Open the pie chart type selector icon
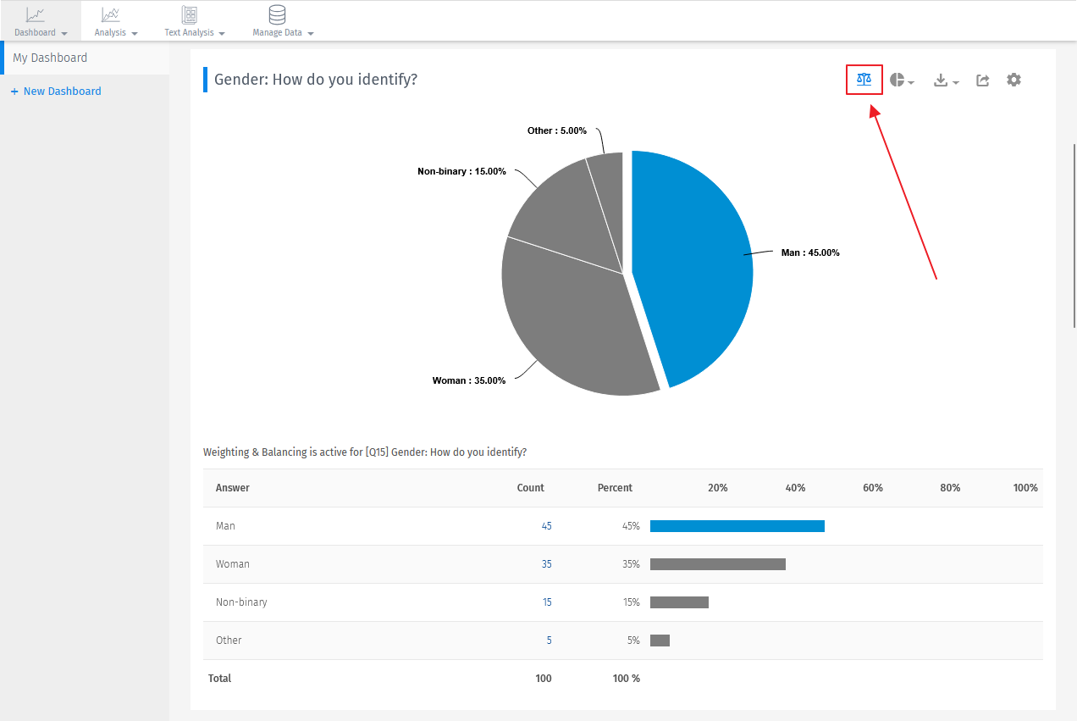 [897, 79]
